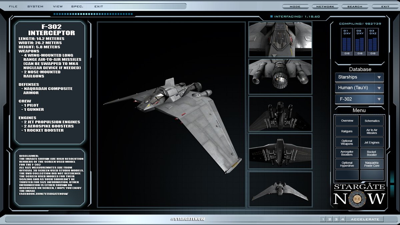Screen dimensions: 400x225
Task: Click EXIT in the top-left menu bar
Action: 99,7
